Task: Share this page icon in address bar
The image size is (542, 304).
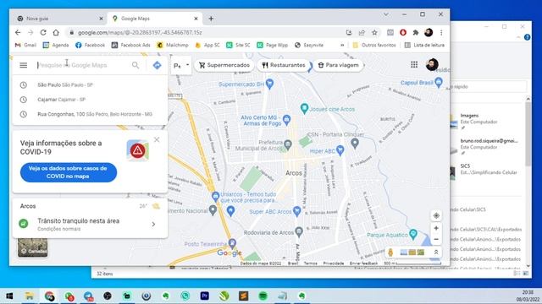Action: (x=362, y=32)
